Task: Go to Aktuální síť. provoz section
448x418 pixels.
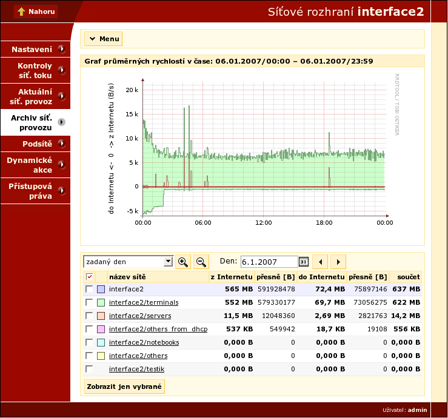Action: 35,96
